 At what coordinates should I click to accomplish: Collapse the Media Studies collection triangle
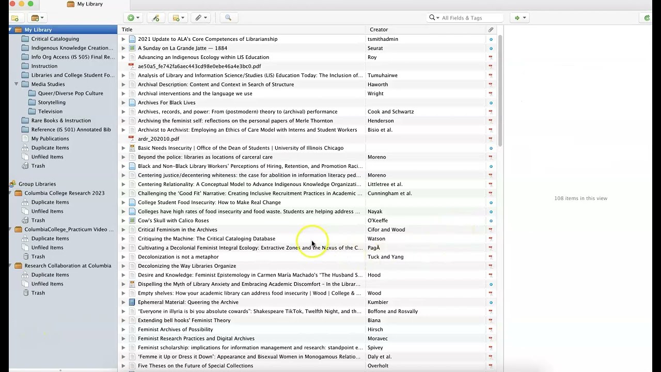[x=17, y=84]
